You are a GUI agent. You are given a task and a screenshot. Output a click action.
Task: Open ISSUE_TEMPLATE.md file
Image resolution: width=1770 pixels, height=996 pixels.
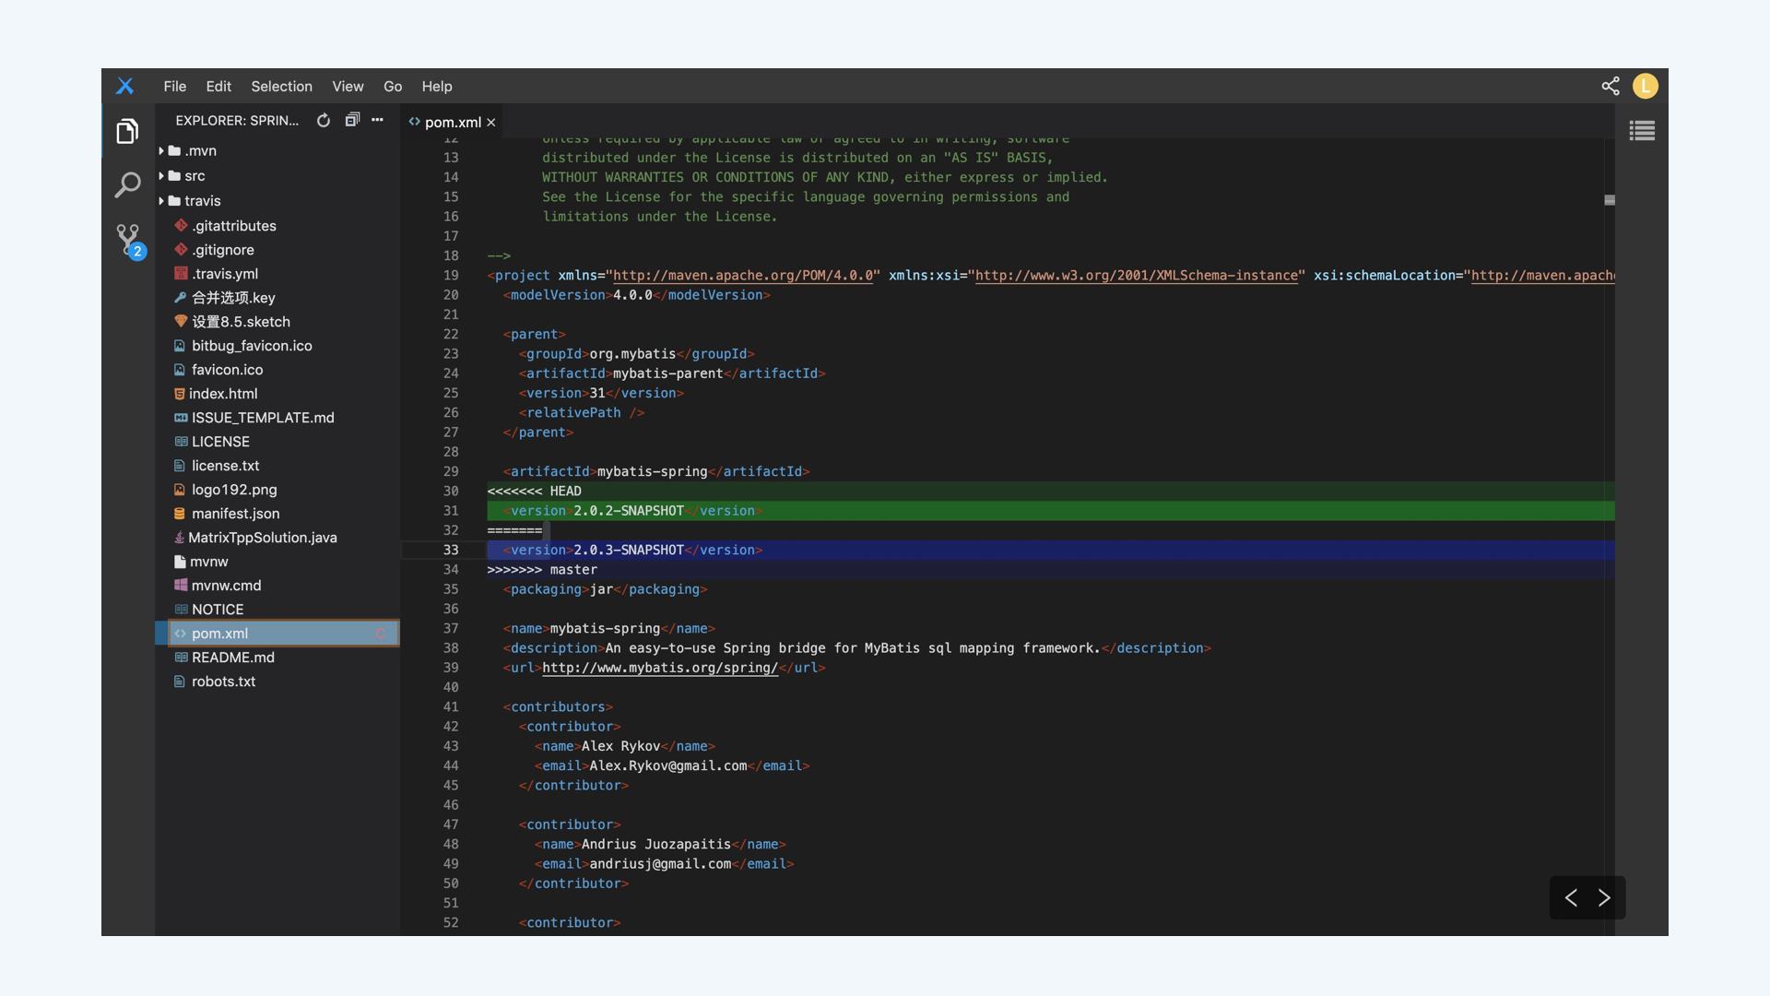point(263,417)
